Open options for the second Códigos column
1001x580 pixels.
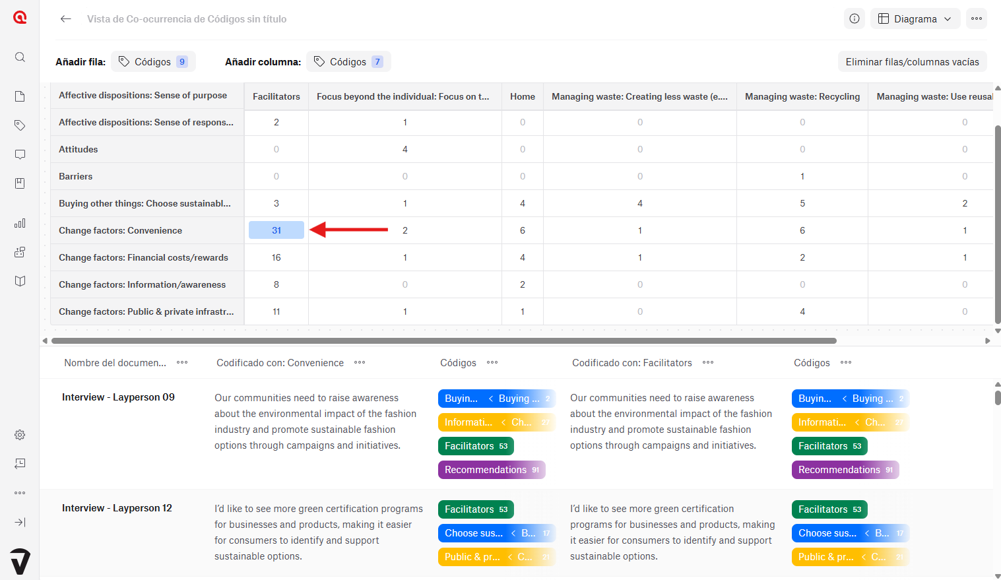[x=846, y=362]
